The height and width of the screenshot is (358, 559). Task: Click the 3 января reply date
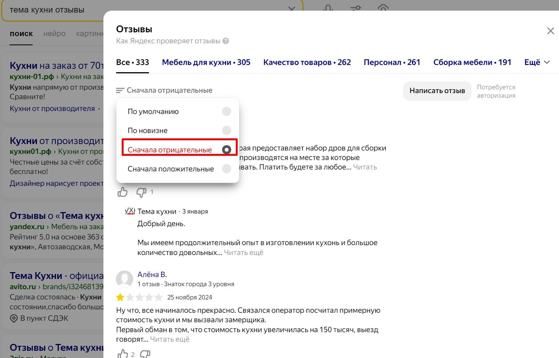coord(195,211)
